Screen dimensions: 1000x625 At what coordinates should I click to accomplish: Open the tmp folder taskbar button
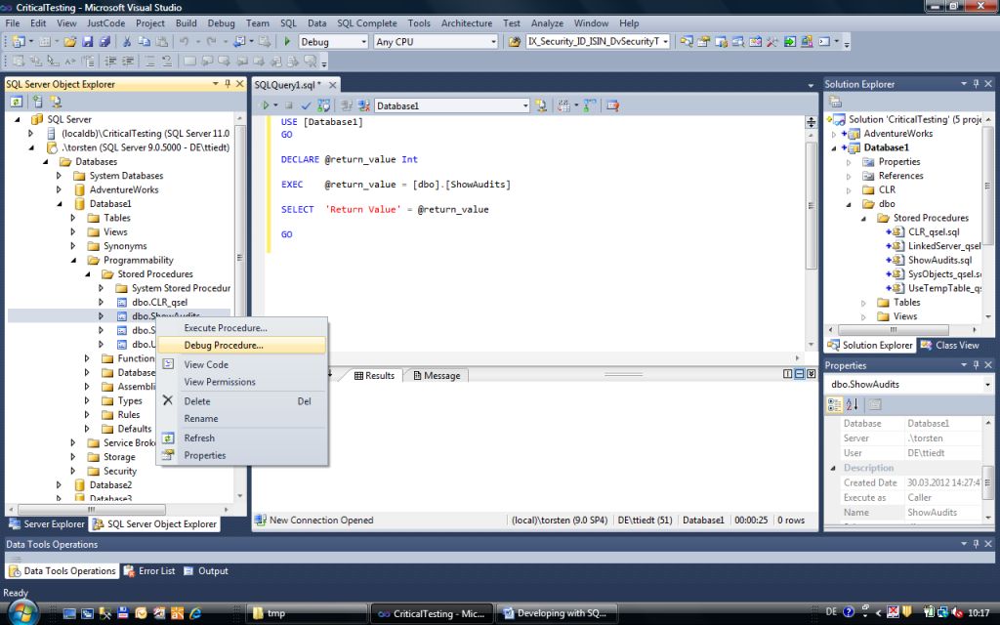(x=306, y=613)
